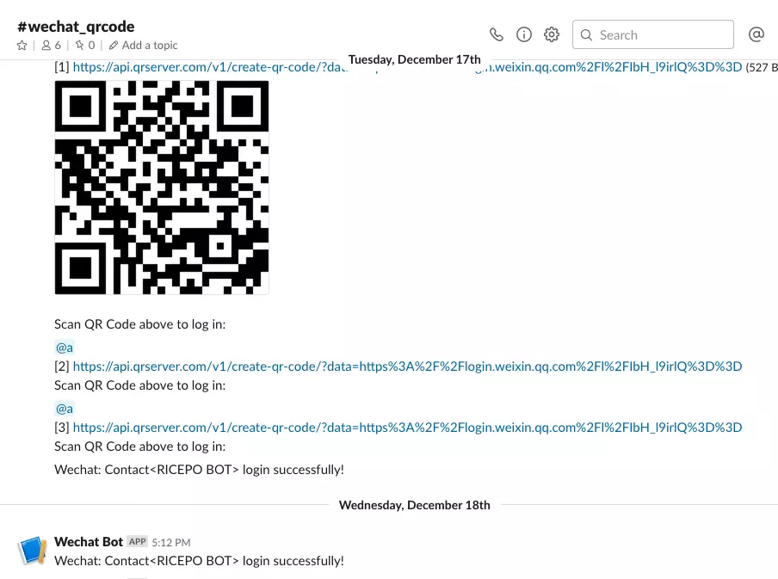The image size is (778, 579).
Task: Focus the Search input field
Action: (x=653, y=34)
